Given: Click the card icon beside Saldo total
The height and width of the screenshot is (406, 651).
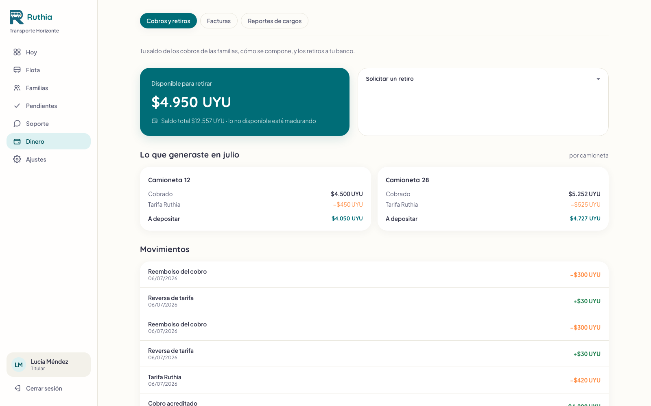Looking at the screenshot, I should click(x=155, y=121).
